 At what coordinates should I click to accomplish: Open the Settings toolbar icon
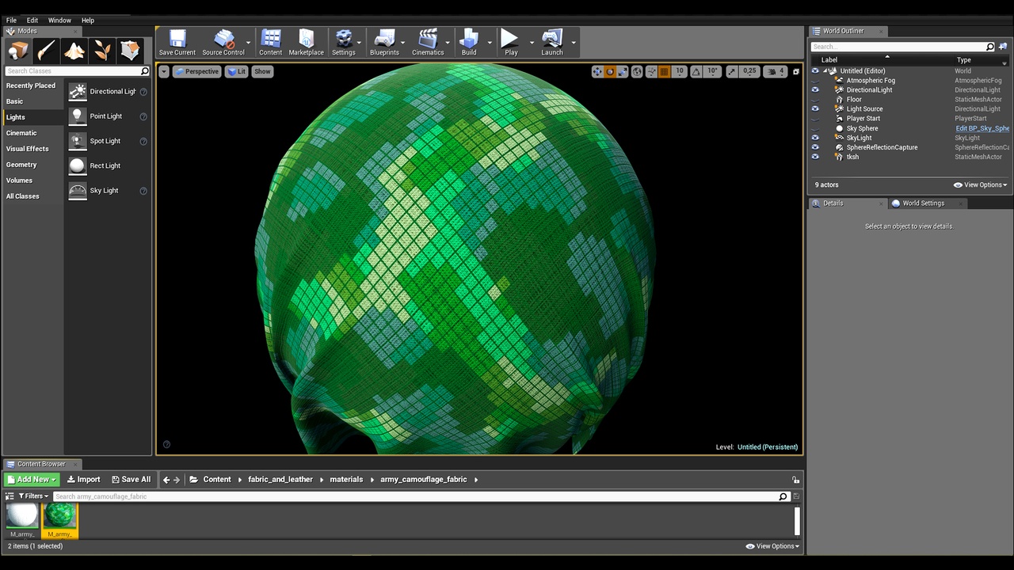[344, 43]
